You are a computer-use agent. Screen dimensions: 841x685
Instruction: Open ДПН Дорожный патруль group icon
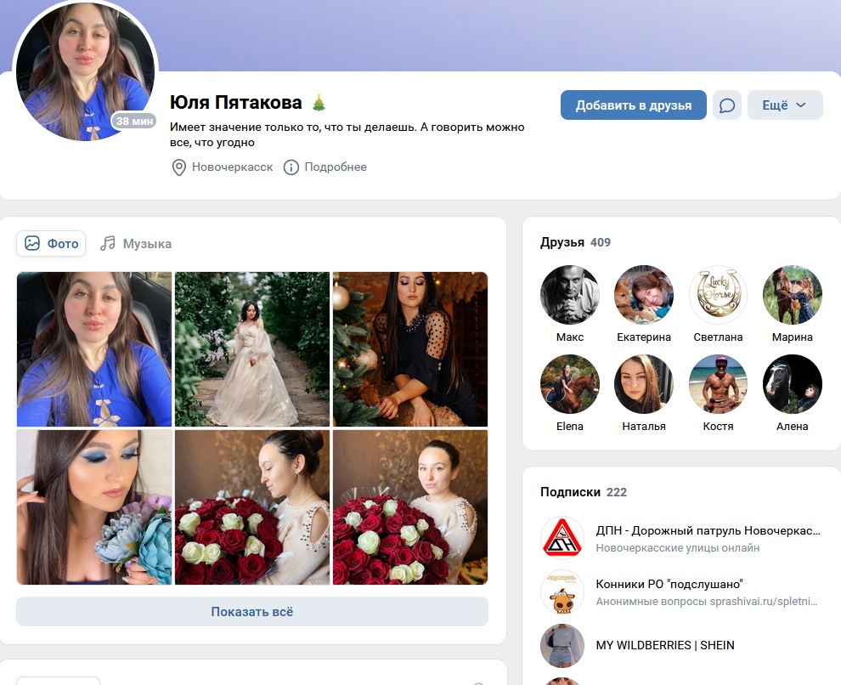(562, 539)
